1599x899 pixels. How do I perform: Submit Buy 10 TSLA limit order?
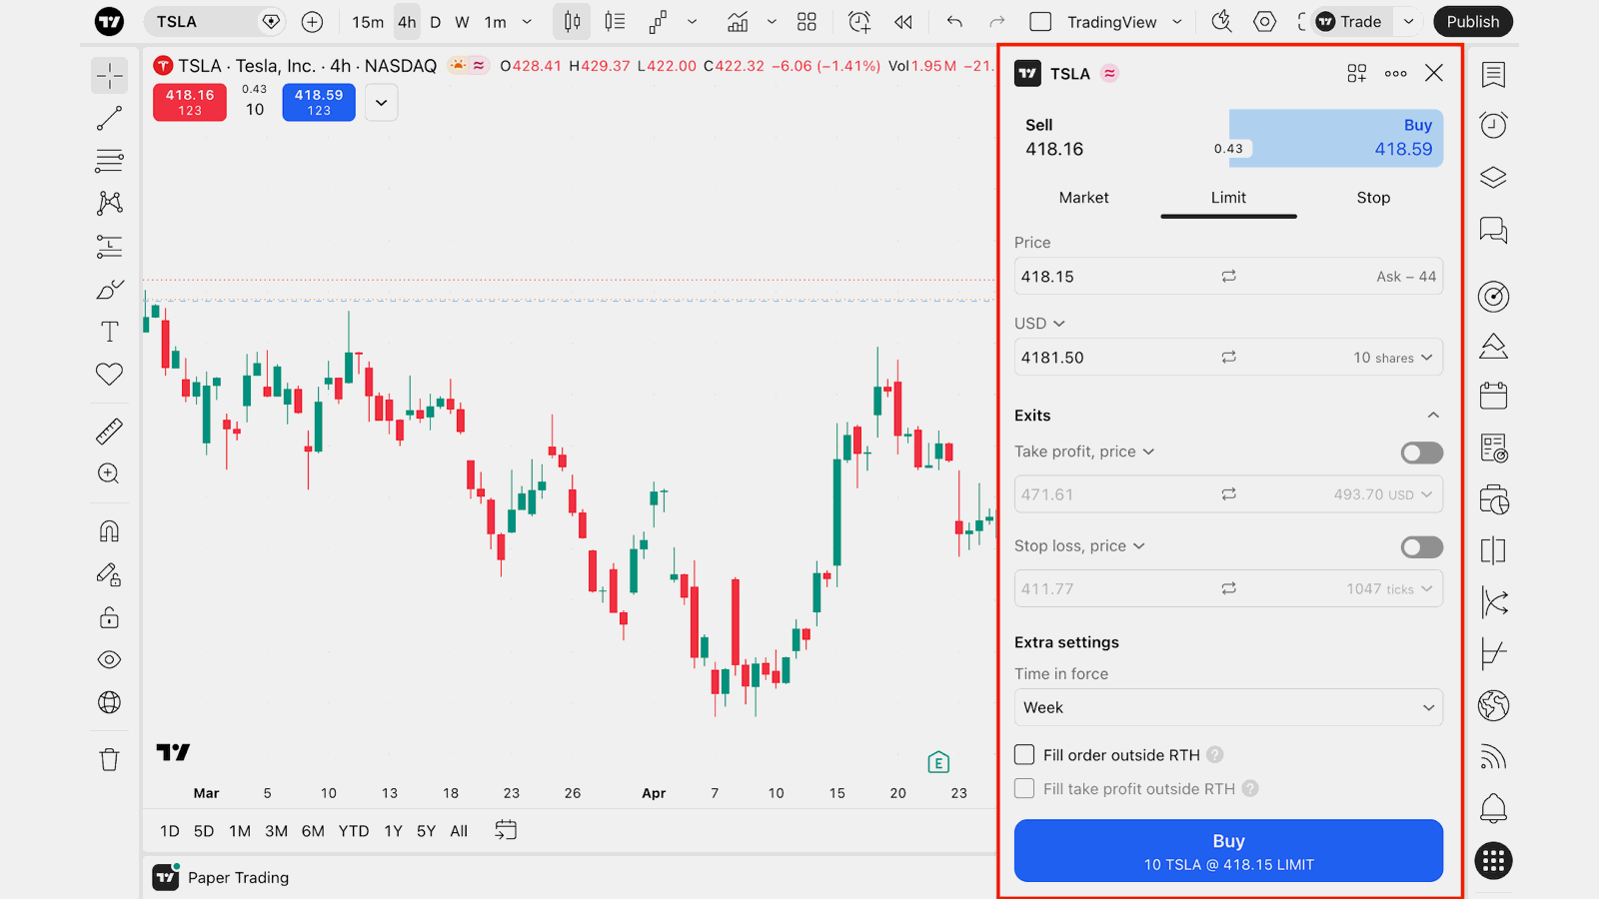[1228, 851]
